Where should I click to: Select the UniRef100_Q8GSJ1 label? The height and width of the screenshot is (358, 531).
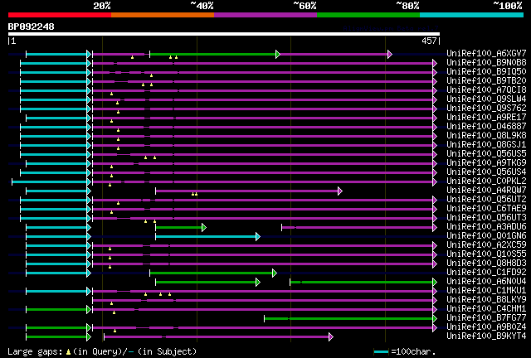coord(486,145)
